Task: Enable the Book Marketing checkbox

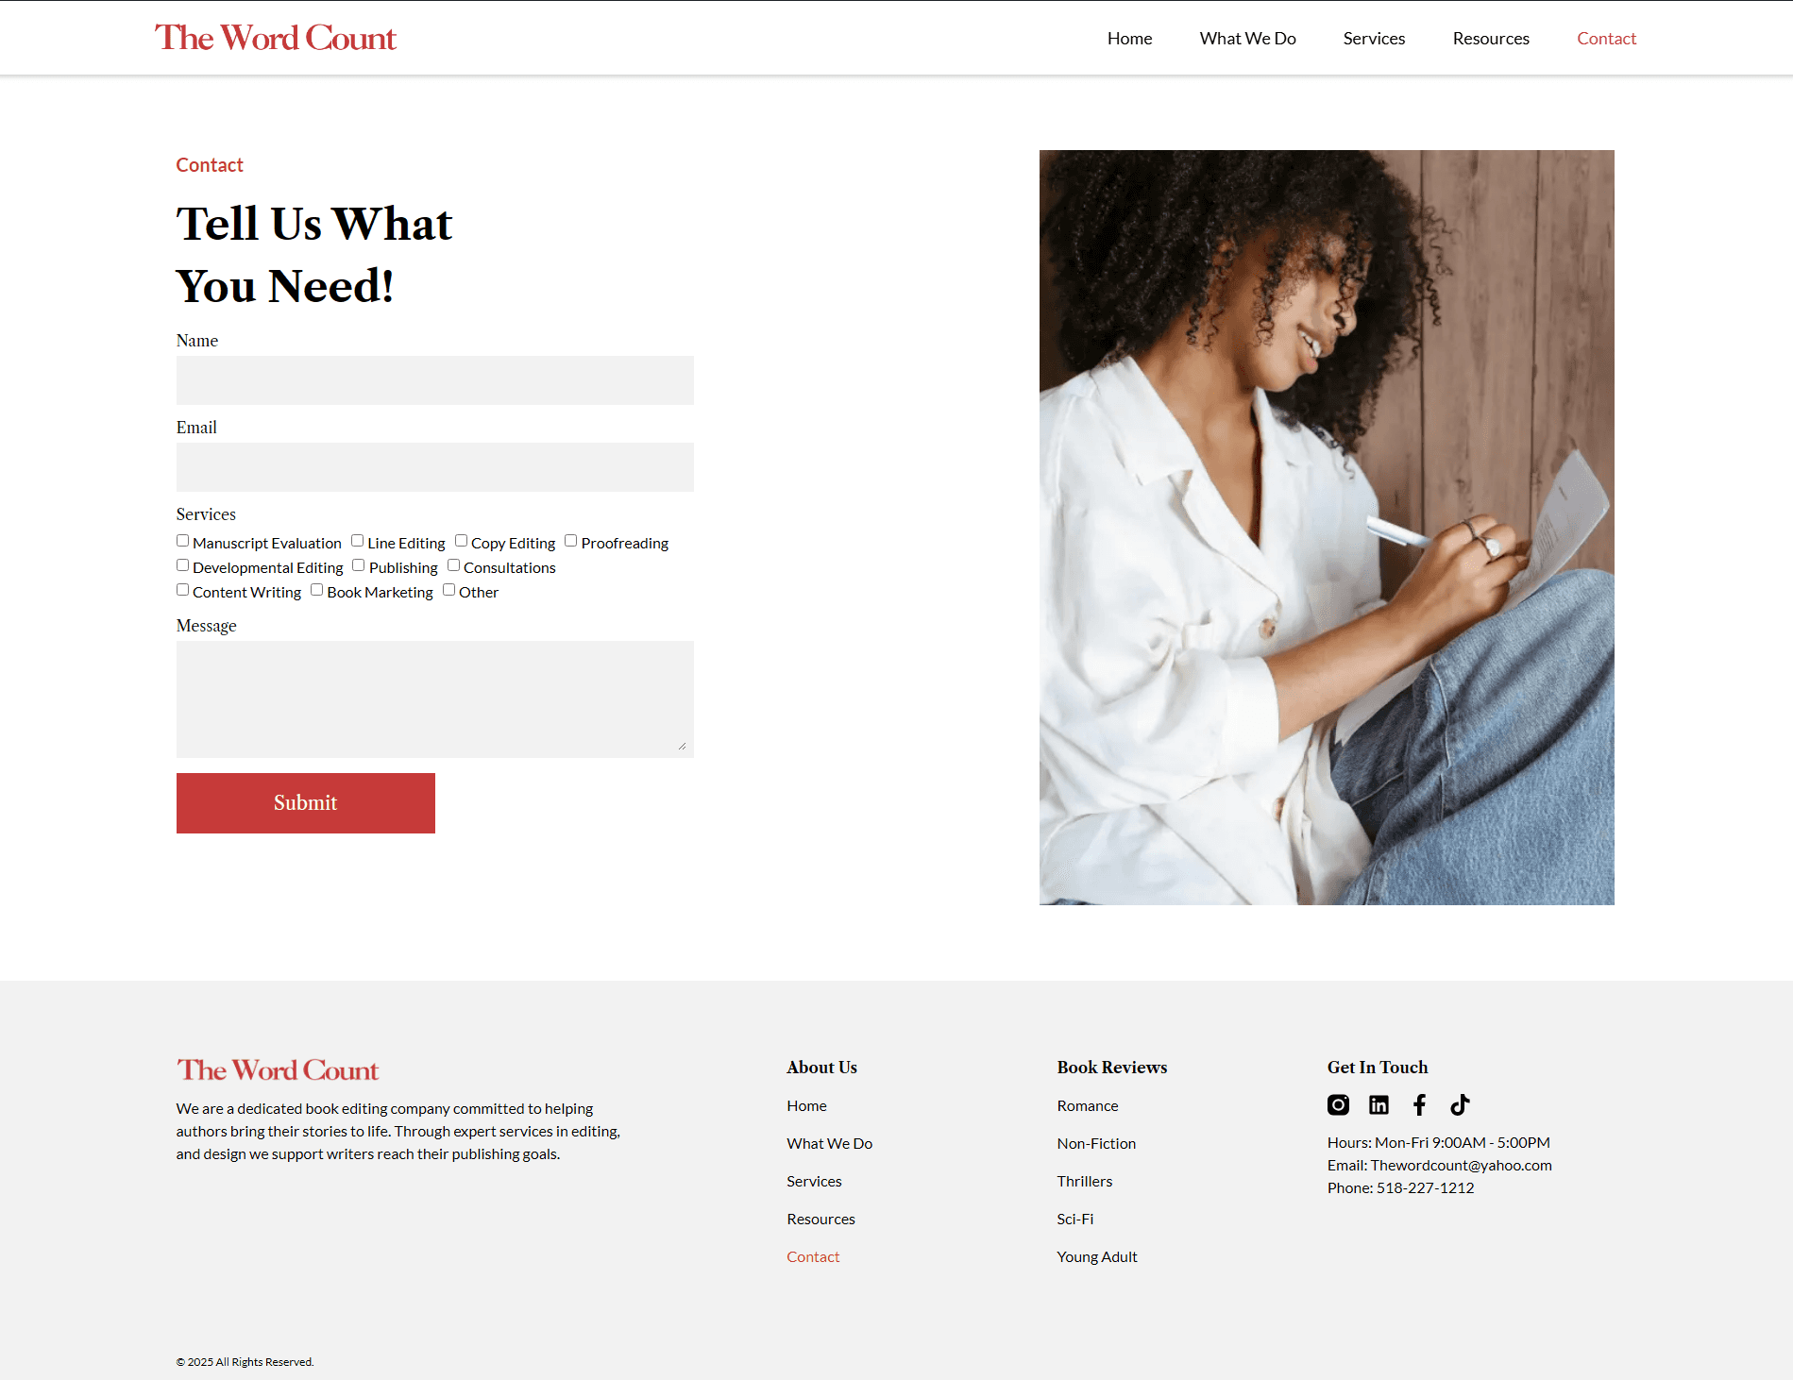Action: [x=316, y=590]
